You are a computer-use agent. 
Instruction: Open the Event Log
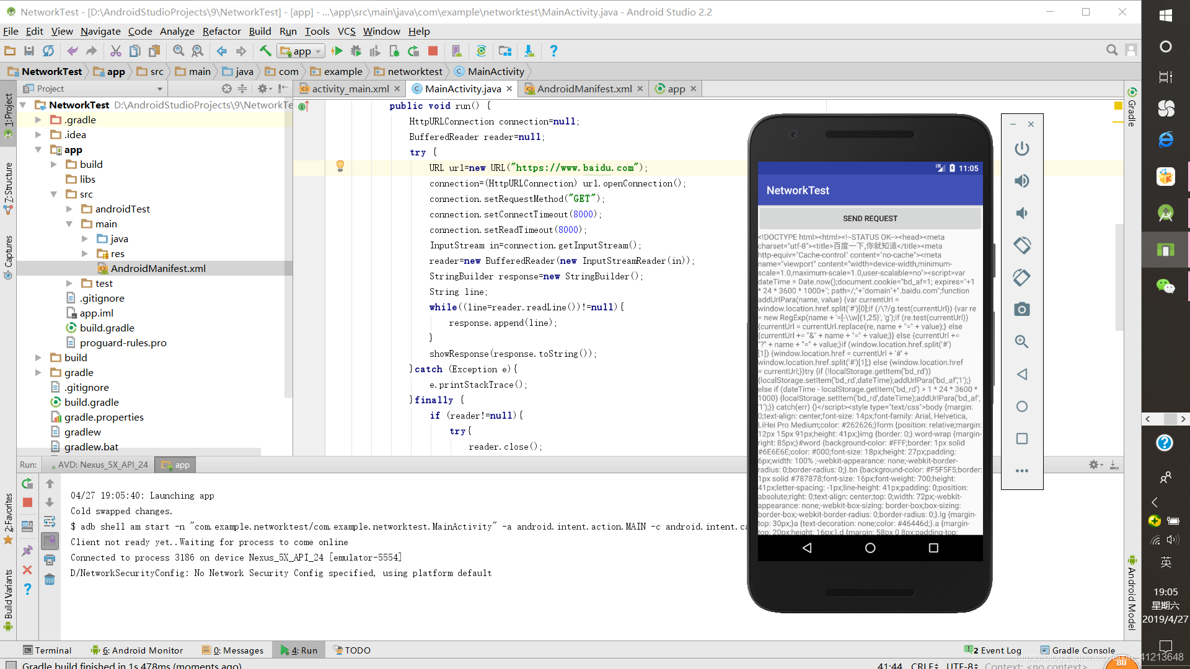[998, 650]
